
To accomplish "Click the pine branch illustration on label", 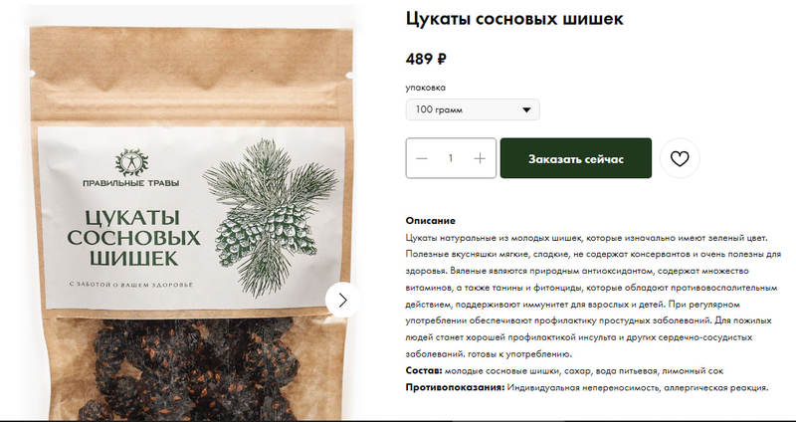I will [x=271, y=217].
